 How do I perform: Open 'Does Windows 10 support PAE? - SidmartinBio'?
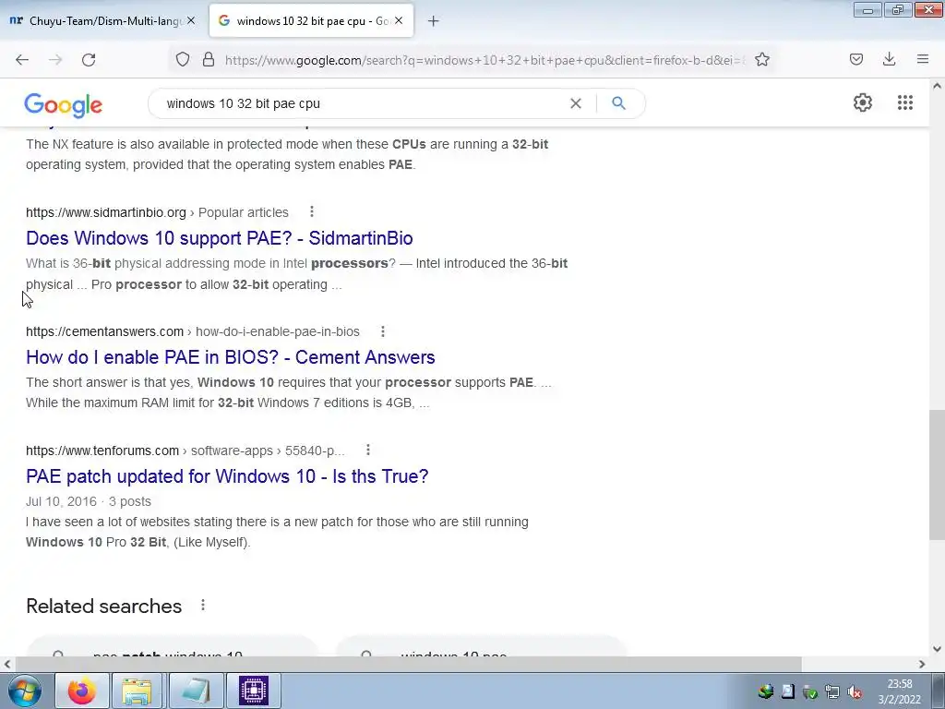220,238
